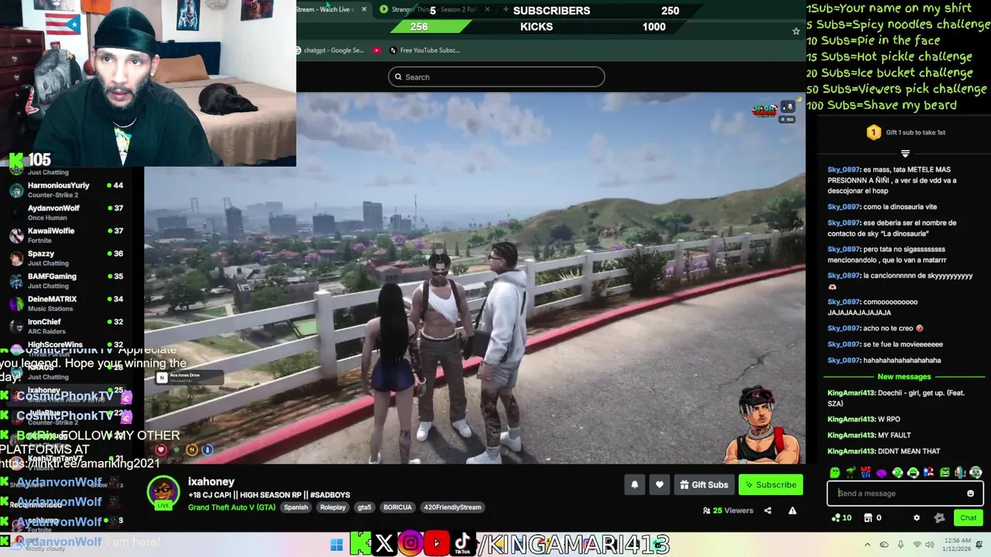Image resolution: width=991 pixels, height=557 pixels.
Task: Open ixahoney channel name link
Action: (211, 481)
